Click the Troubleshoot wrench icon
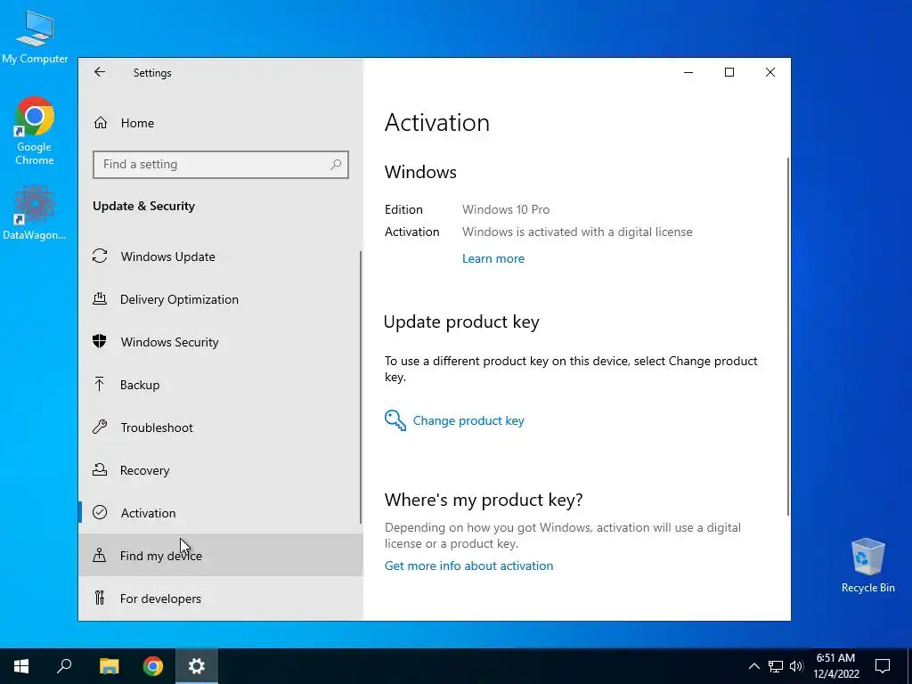 pyautogui.click(x=100, y=427)
